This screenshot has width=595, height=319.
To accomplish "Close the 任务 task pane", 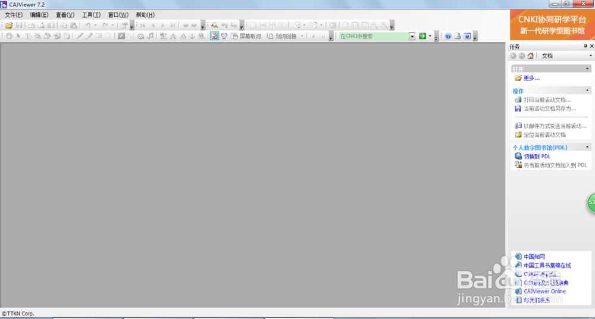I will (x=591, y=46).
